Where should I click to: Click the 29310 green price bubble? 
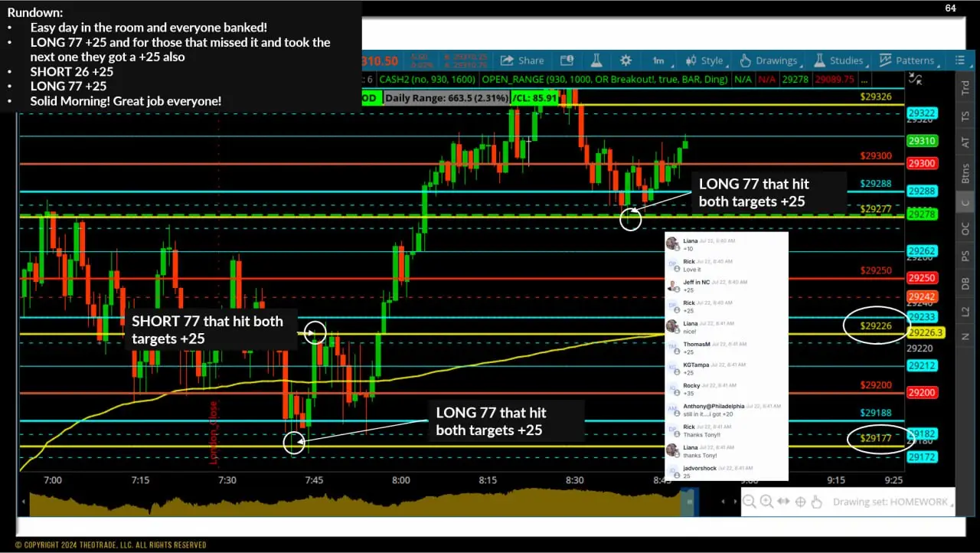point(922,141)
